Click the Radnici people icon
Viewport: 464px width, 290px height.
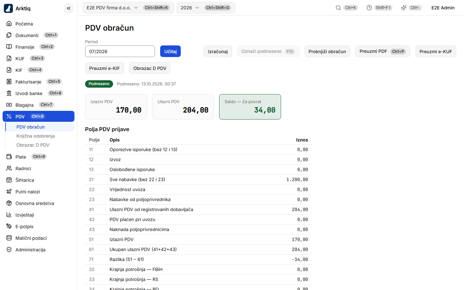coord(9,168)
